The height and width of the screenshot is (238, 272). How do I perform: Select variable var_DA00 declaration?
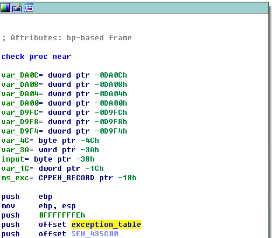(x=64, y=103)
